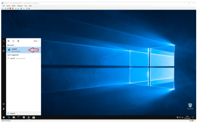Image resolution: width=198 pixels, height=124 pixels.
Task: Open the File menu
Action: 4,6
